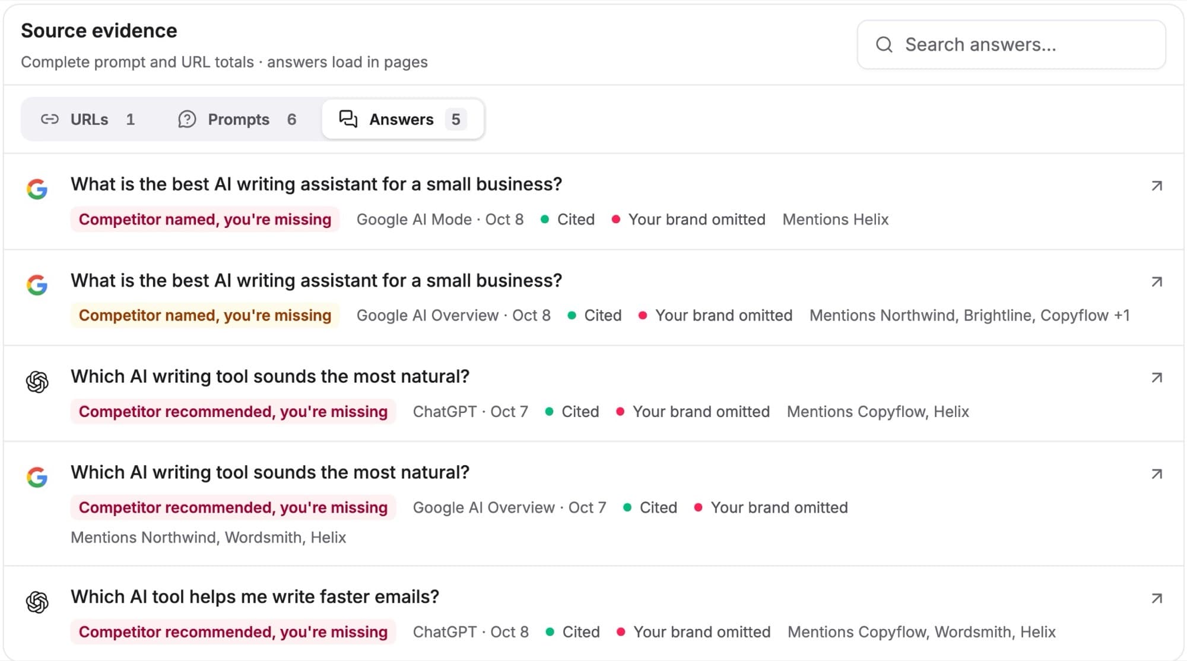Click 'Competitor recommended' badge on Google AI Overview Oct 7 row
The height and width of the screenshot is (661, 1187).
[233, 508]
